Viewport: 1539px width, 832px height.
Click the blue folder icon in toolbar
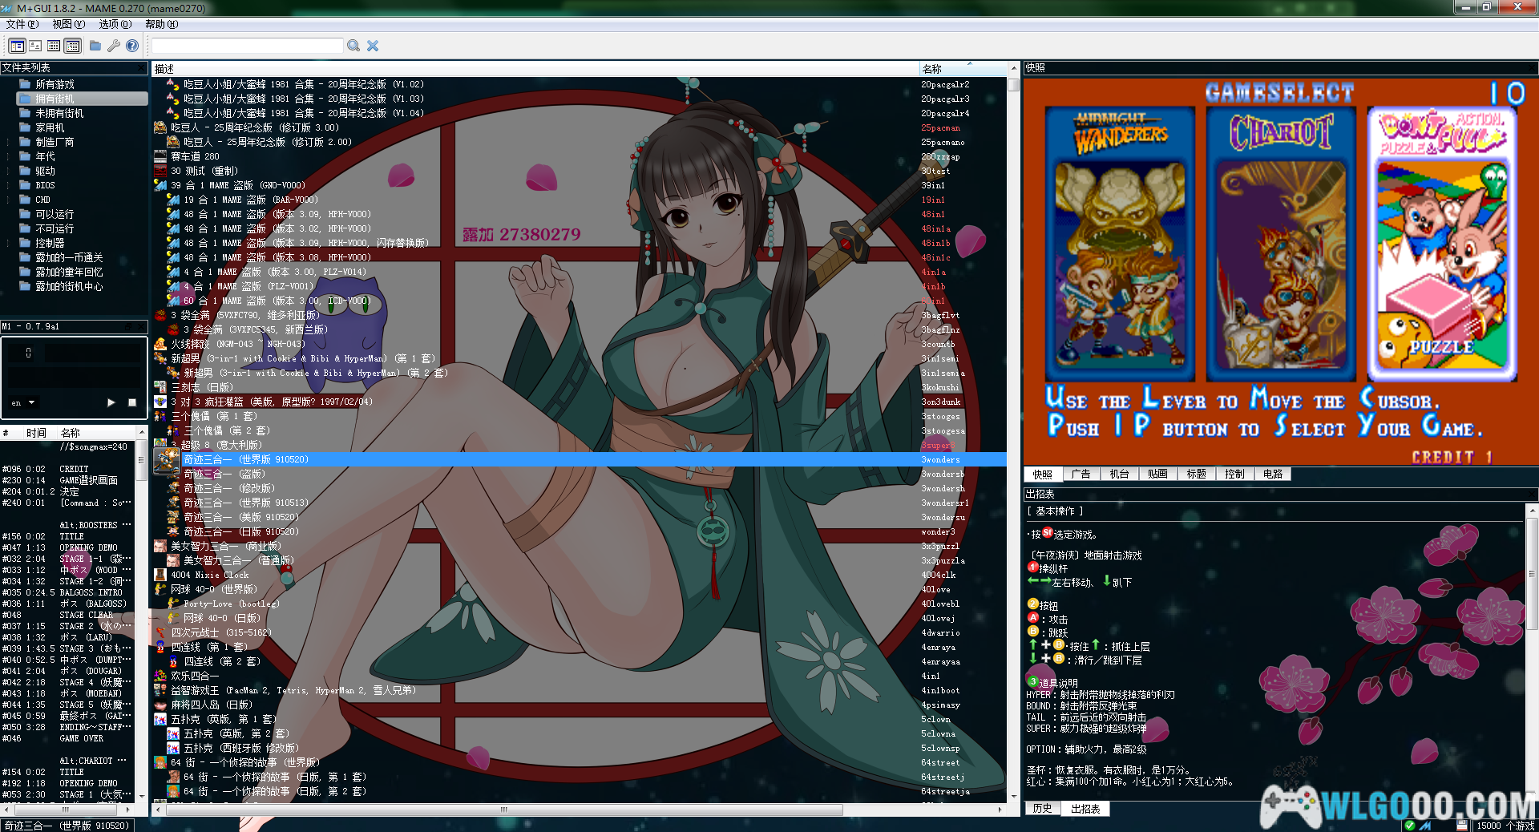point(95,46)
